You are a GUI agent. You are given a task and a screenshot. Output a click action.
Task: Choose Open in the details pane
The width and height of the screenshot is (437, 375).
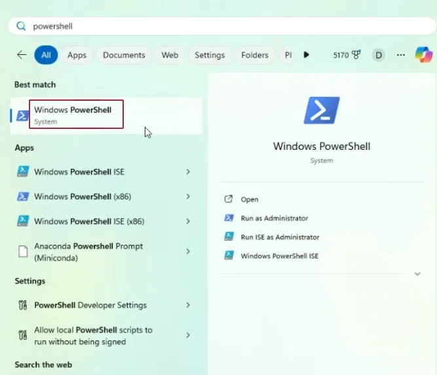point(250,200)
